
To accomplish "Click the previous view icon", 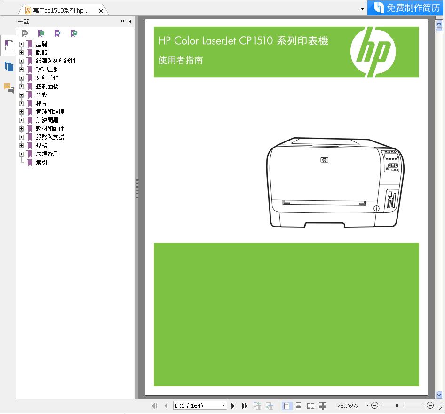I will [x=257, y=406].
